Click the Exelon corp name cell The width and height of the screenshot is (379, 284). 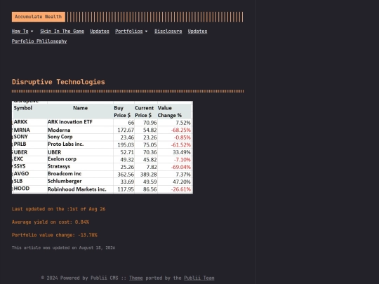click(x=62, y=159)
